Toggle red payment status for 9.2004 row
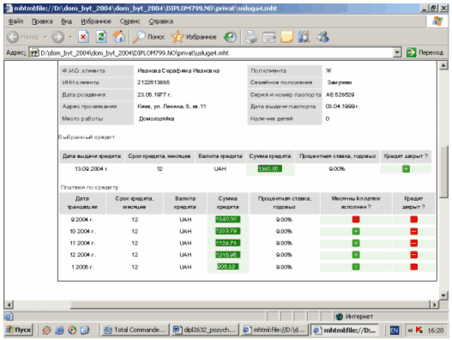Viewport: 452px width, 340px height. click(x=356, y=219)
